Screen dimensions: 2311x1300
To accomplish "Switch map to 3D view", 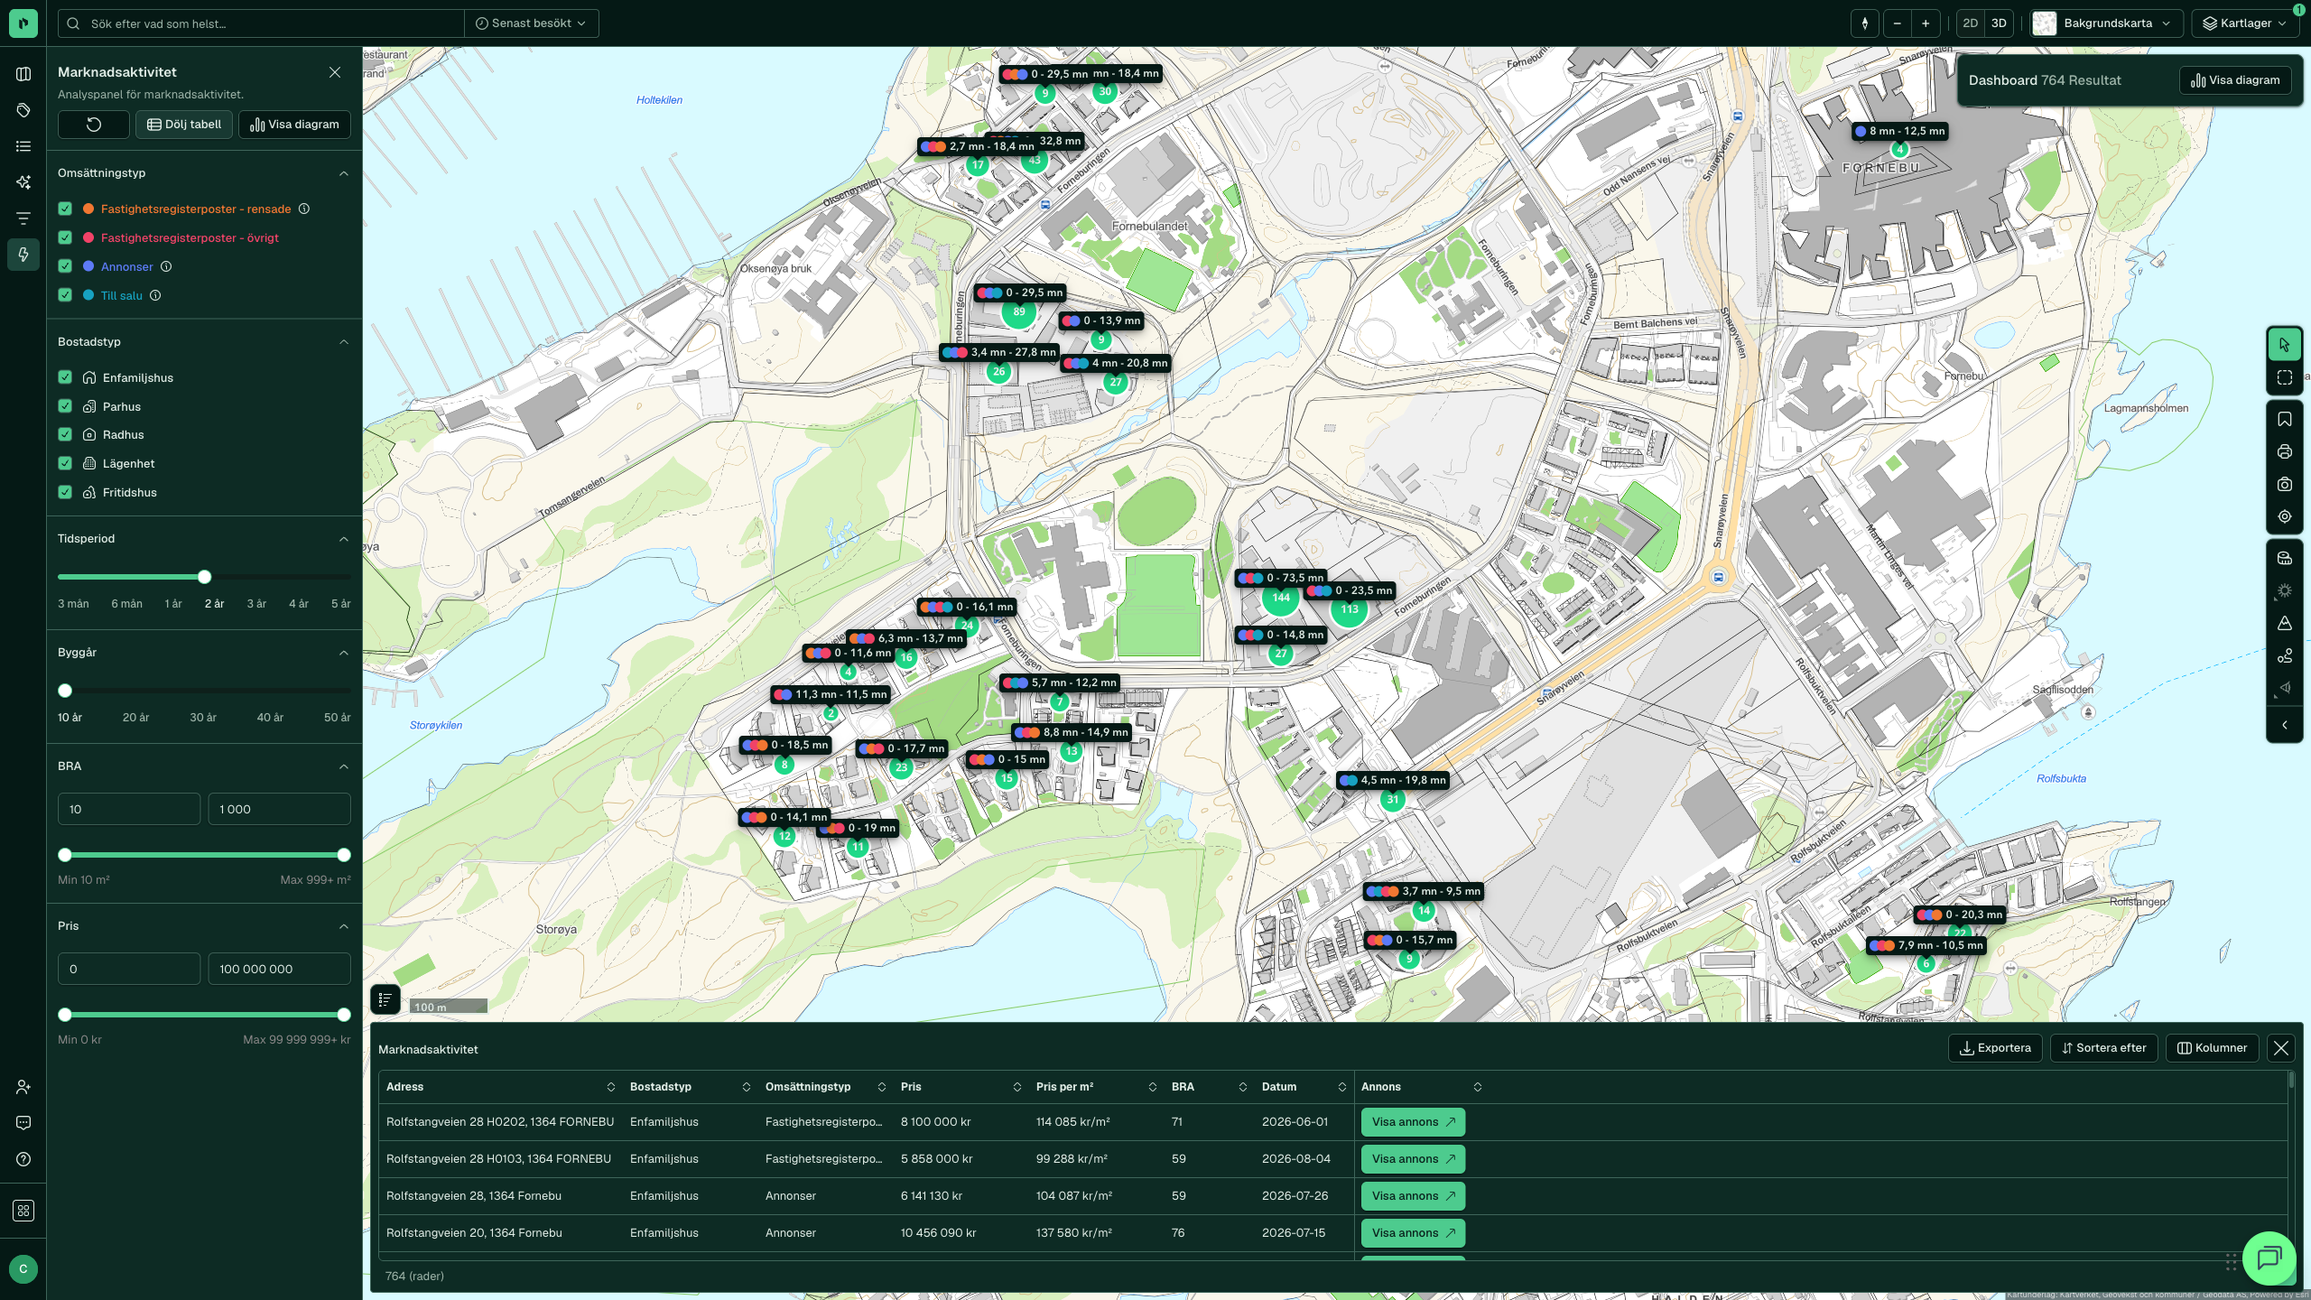I will coord(1999,23).
